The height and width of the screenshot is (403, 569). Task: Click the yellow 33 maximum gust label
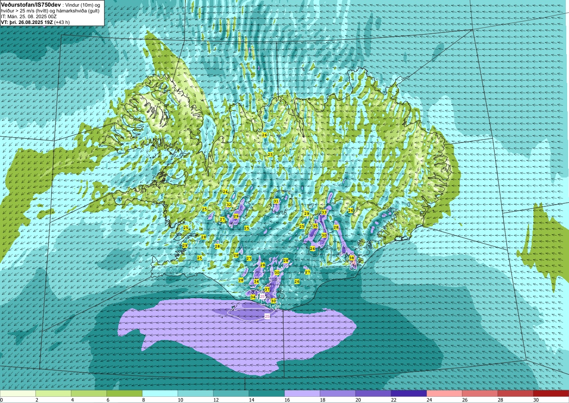tap(324, 212)
